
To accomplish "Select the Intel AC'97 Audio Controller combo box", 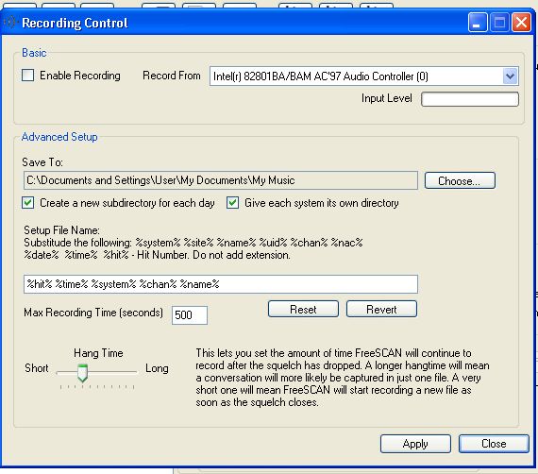I will [363, 76].
